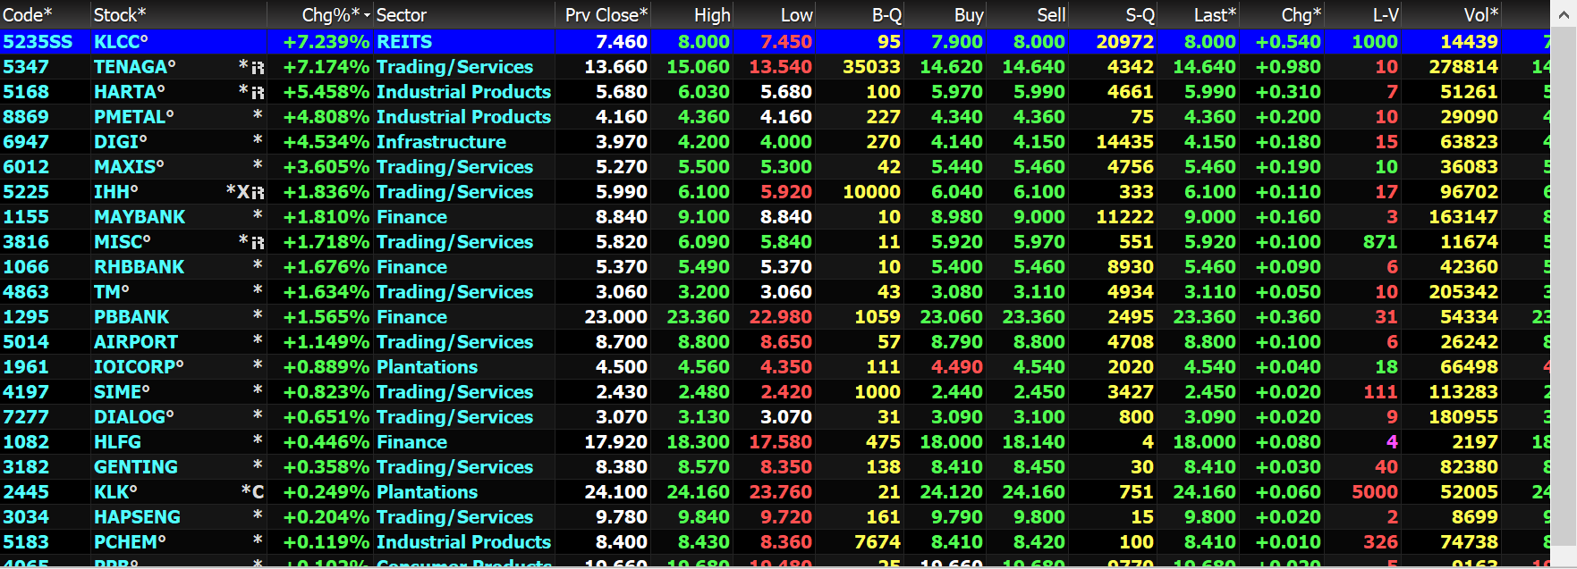This screenshot has width=1577, height=569.
Task: Click the IR icon beside TENAGA
Action: pos(258,68)
